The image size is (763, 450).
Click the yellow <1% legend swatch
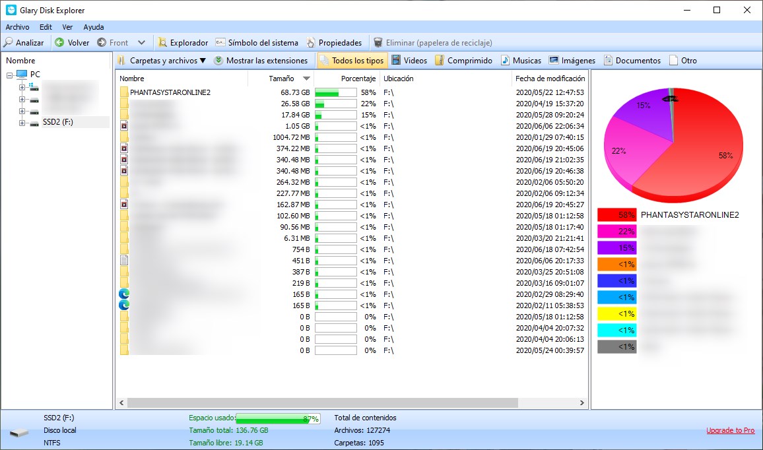coord(616,314)
